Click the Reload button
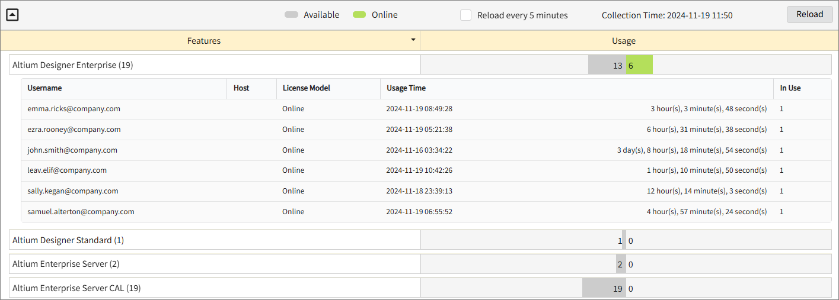 pyautogui.click(x=809, y=14)
